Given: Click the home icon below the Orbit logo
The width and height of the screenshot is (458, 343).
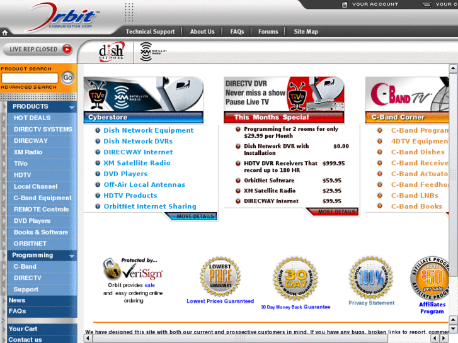Looking at the screenshot, I should pos(4,33).
